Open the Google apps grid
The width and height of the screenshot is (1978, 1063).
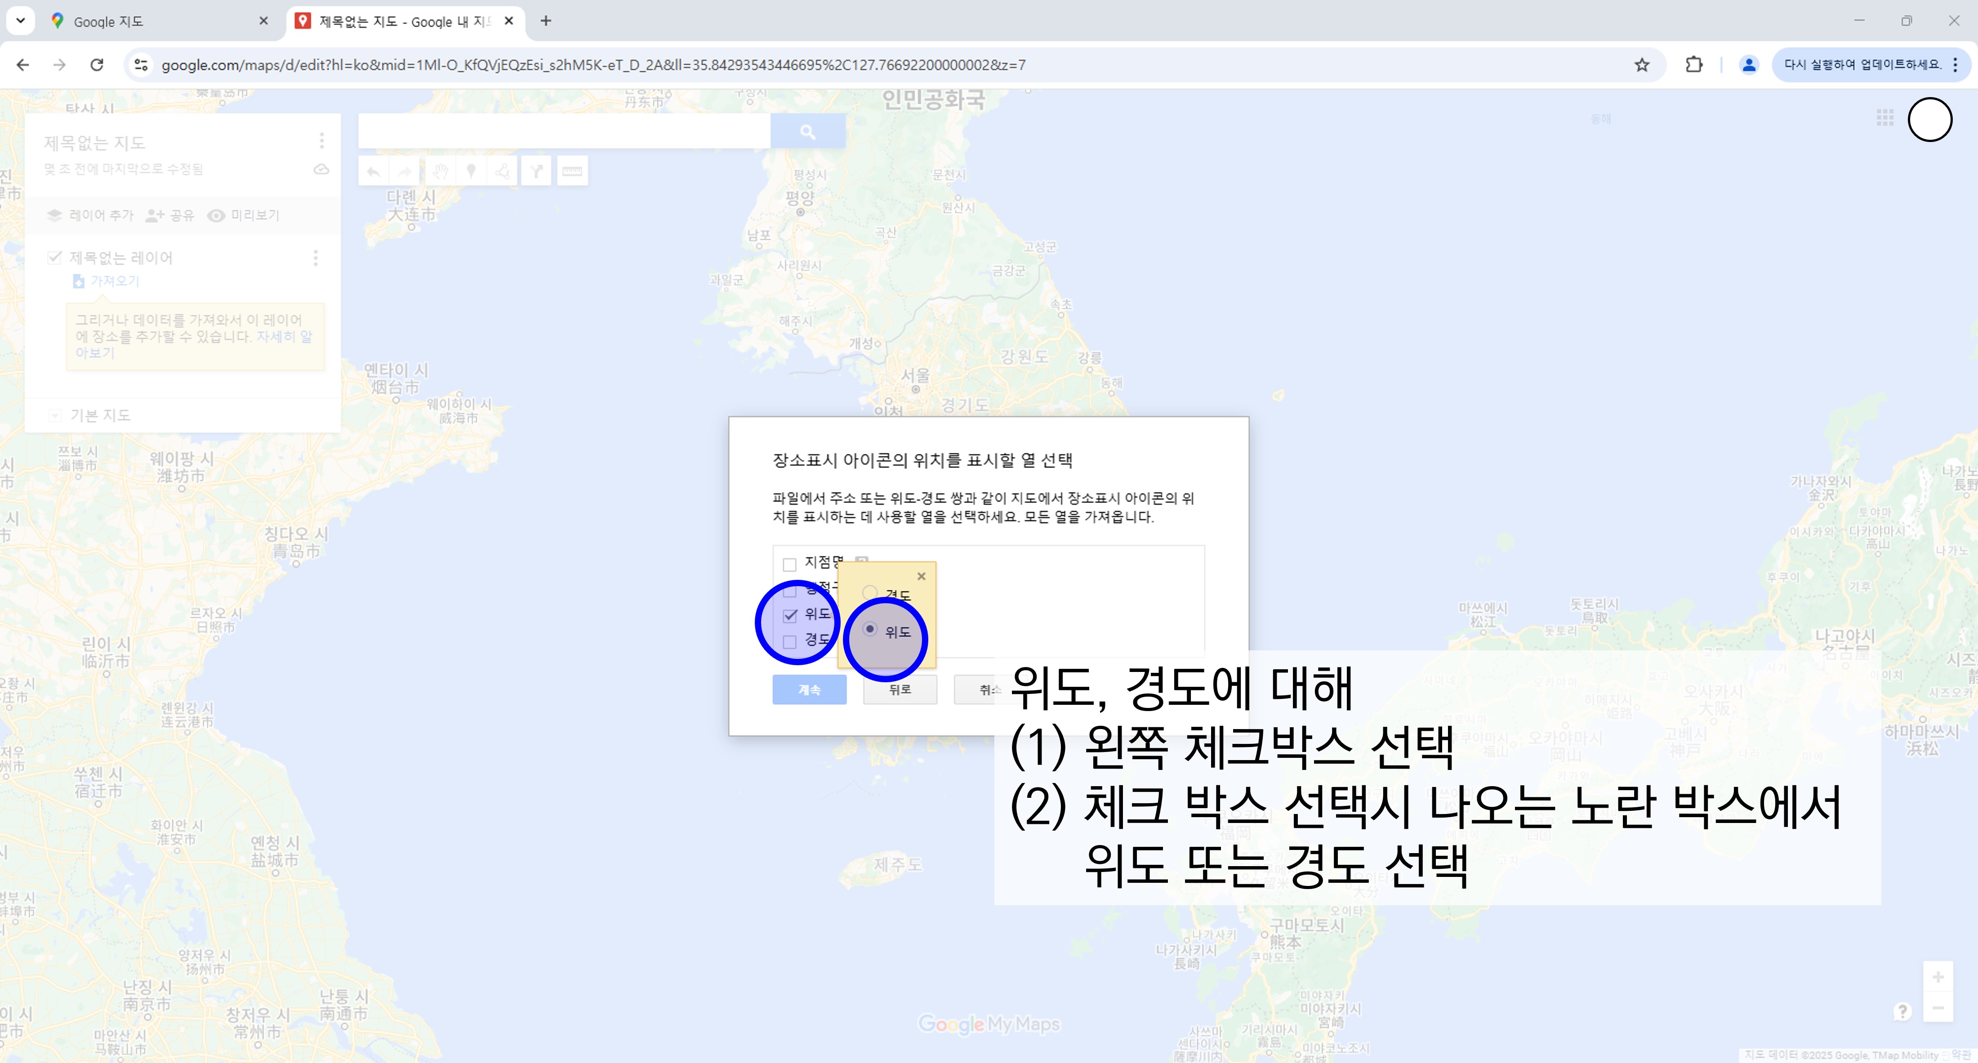tap(1885, 118)
